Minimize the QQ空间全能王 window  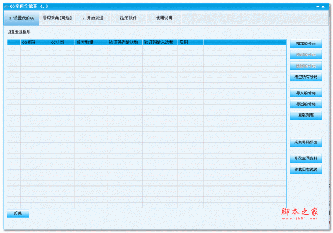(317, 7)
